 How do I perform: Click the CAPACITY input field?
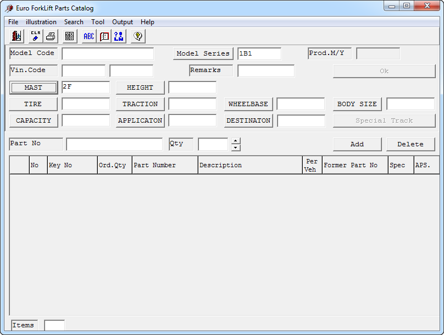pyautogui.click(x=86, y=120)
